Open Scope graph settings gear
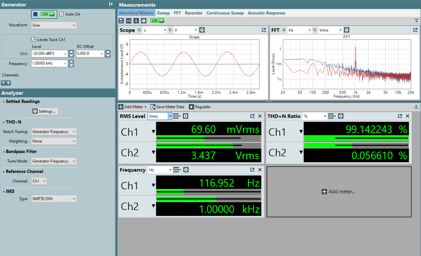421x256 pixels. point(202,30)
